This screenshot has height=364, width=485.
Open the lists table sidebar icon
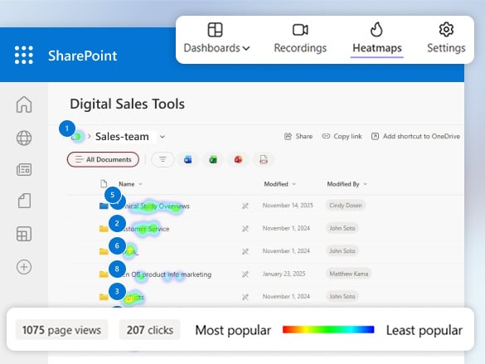[24, 234]
